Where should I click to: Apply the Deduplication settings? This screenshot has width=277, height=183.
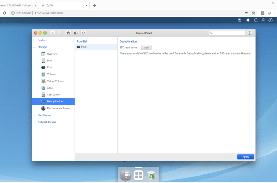tap(245, 157)
